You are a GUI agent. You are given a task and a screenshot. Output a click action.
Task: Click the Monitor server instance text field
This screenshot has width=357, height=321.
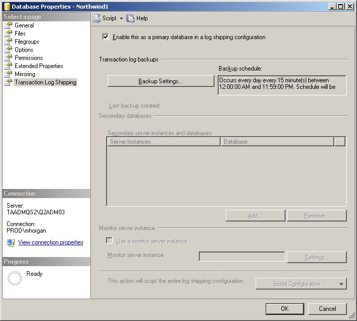point(242,256)
